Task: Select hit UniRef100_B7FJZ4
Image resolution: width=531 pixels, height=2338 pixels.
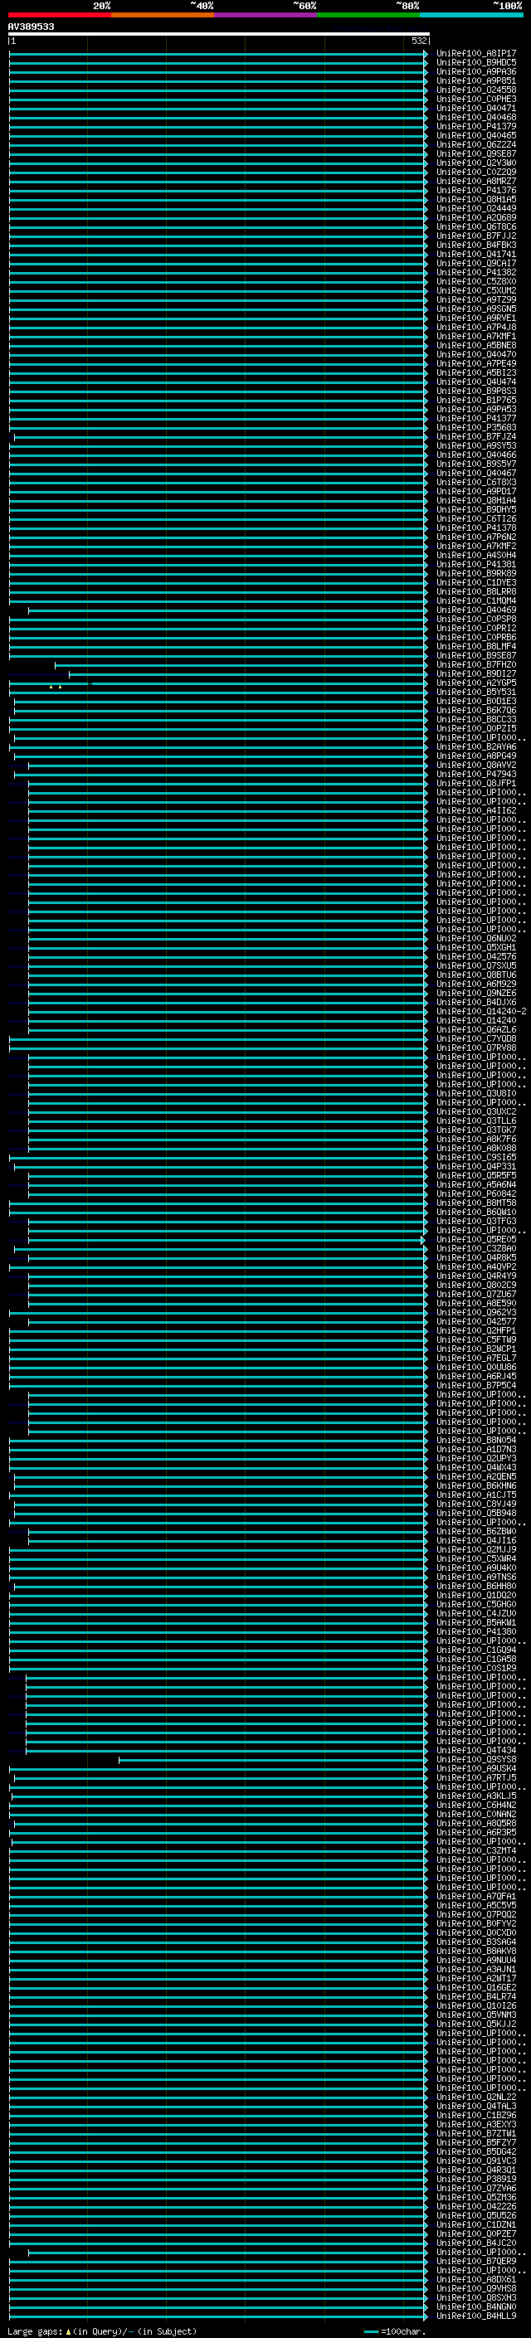Action: tap(475, 436)
